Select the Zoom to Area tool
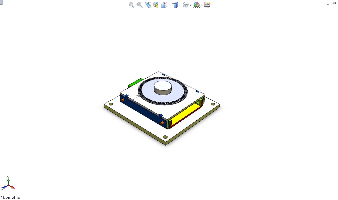 pos(139,5)
